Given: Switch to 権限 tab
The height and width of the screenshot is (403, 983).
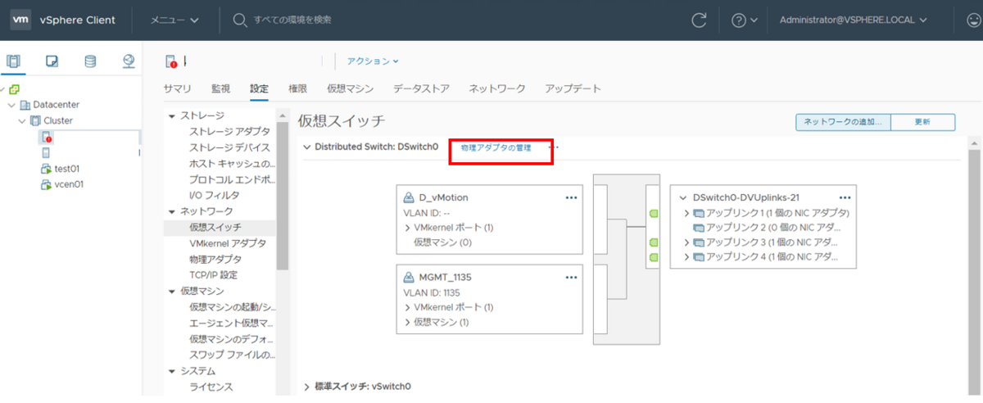Looking at the screenshot, I should pyautogui.click(x=297, y=88).
